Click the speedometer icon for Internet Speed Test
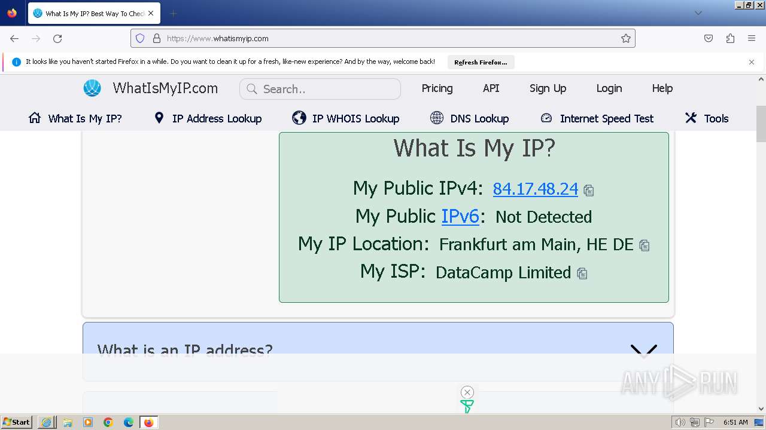 (x=546, y=118)
